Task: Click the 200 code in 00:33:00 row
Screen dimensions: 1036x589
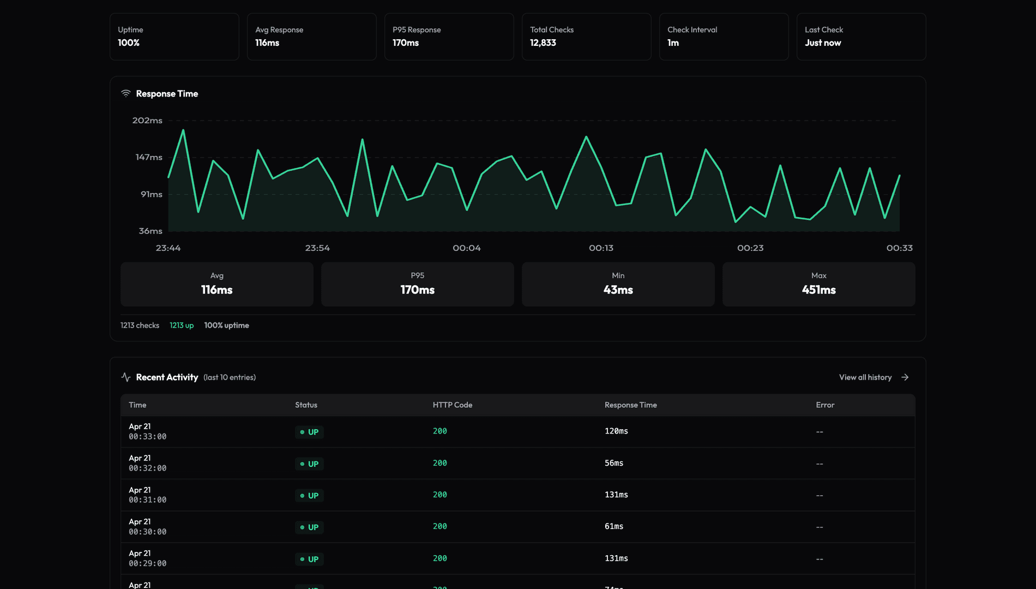Action: pos(440,431)
